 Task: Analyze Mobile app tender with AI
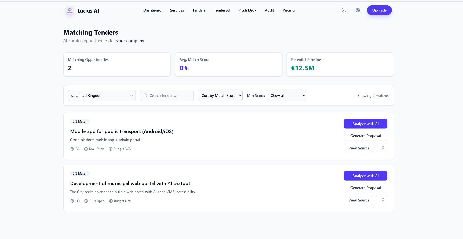[x=365, y=124]
